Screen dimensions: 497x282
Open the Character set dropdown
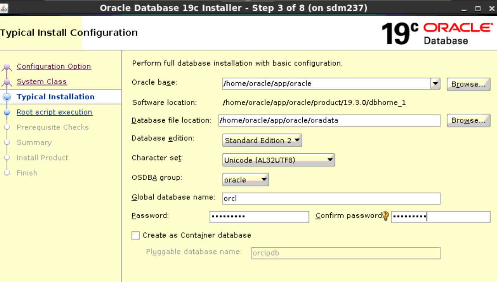click(278, 160)
